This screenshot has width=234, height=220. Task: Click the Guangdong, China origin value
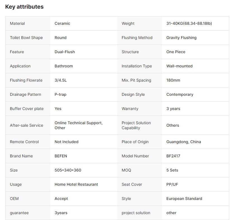tap(183, 142)
